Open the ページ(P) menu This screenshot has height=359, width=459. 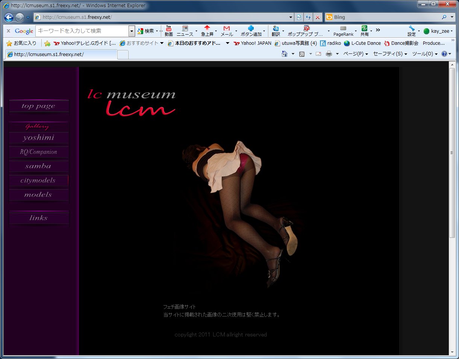tap(355, 54)
